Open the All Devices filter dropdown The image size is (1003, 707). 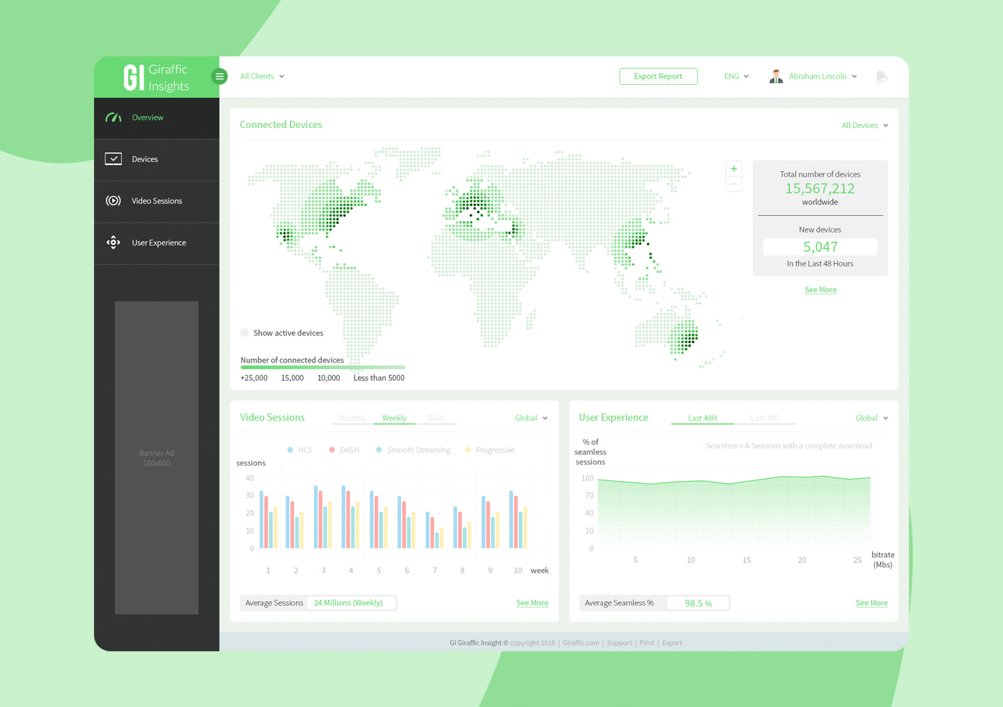pyautogui.click(x=865, y=126)
